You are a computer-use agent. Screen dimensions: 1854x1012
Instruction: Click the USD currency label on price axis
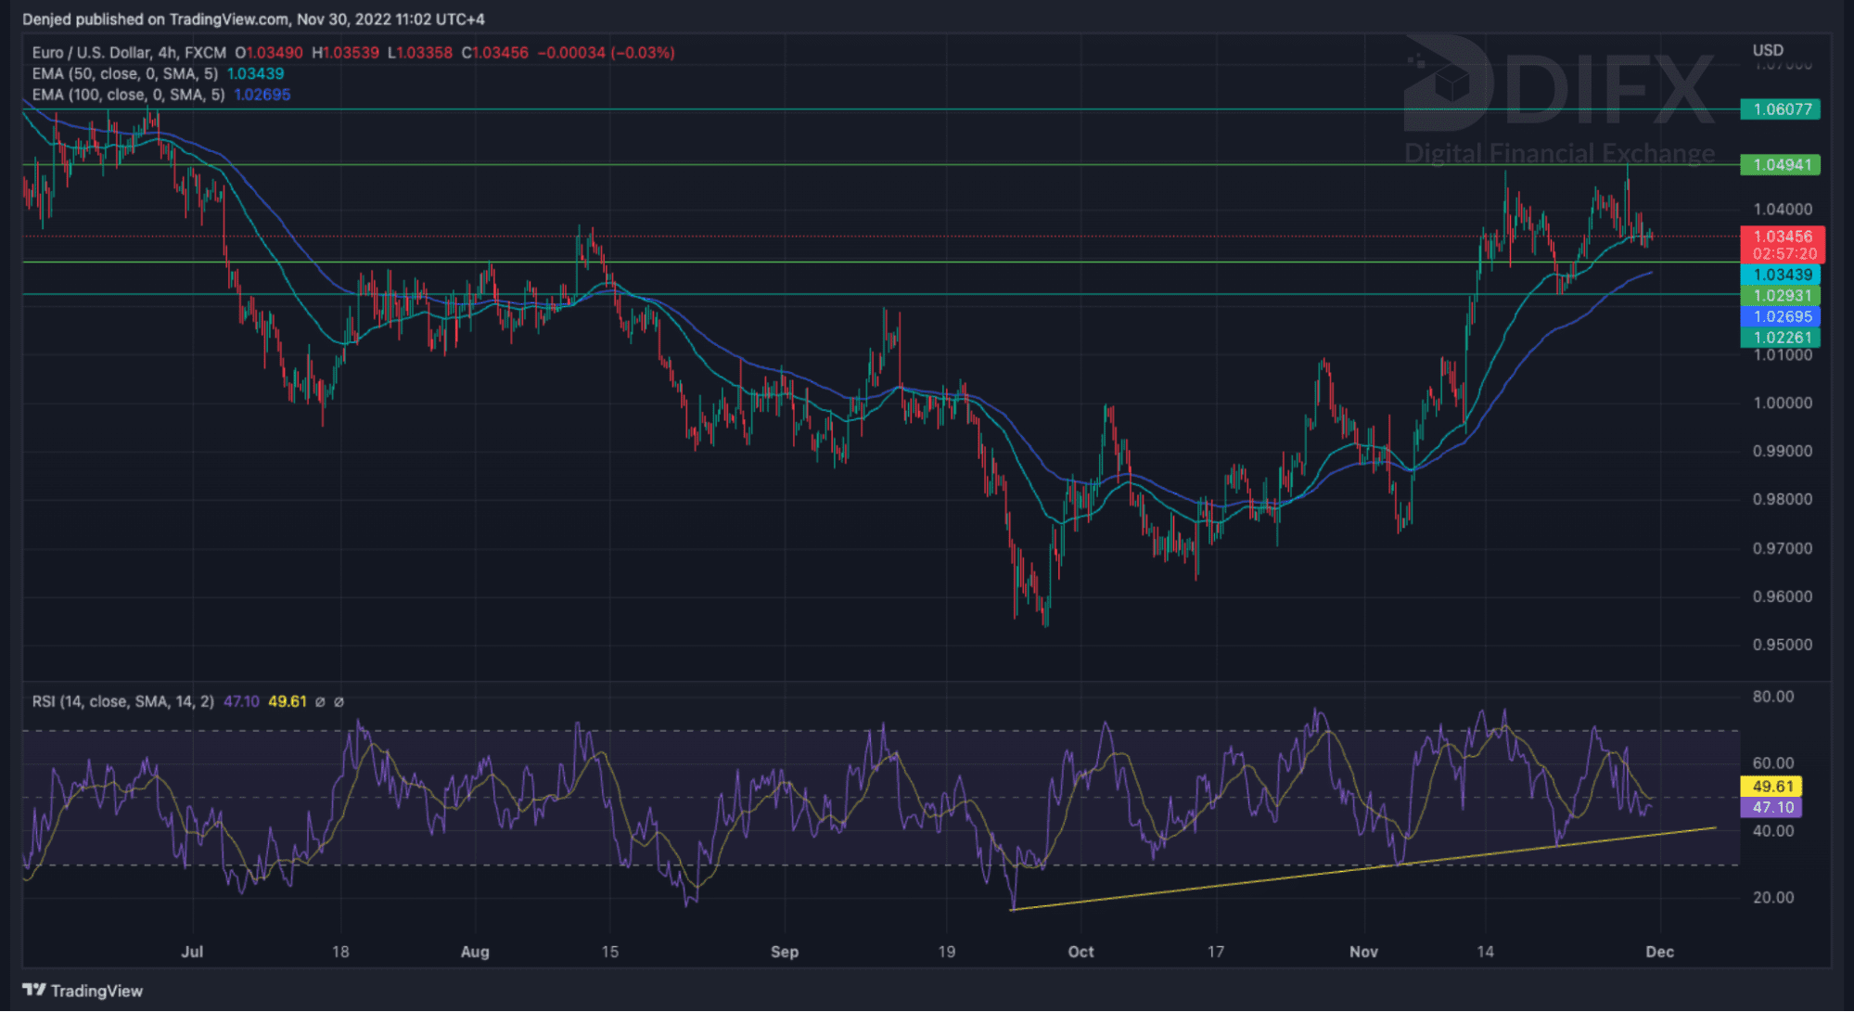point(1768,50)
